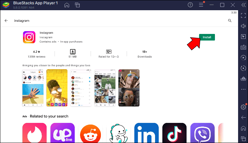Click the Instagram developer name
This screenshot has height=143, width=248.
point(46,37)
